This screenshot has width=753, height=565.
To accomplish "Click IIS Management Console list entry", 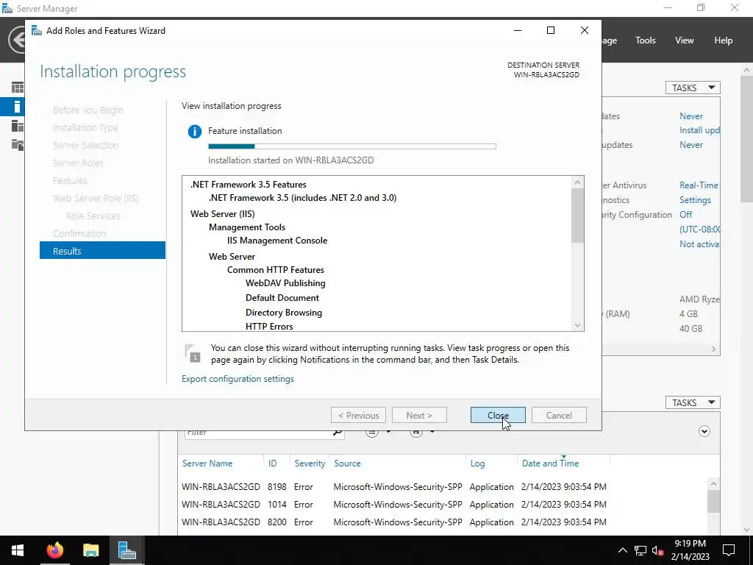I will [277, 241].
